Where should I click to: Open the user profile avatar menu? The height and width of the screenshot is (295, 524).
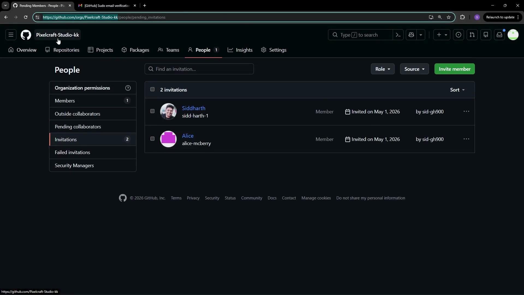pyautogui.click(x=513, y=35)
